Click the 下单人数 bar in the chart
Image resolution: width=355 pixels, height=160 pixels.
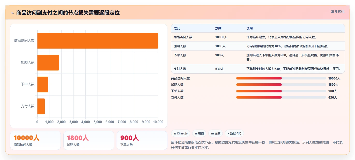[x=43, y=84]
